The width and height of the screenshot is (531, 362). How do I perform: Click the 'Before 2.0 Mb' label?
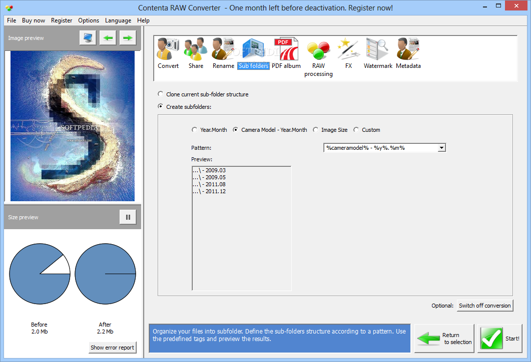[x=39, y=328]
